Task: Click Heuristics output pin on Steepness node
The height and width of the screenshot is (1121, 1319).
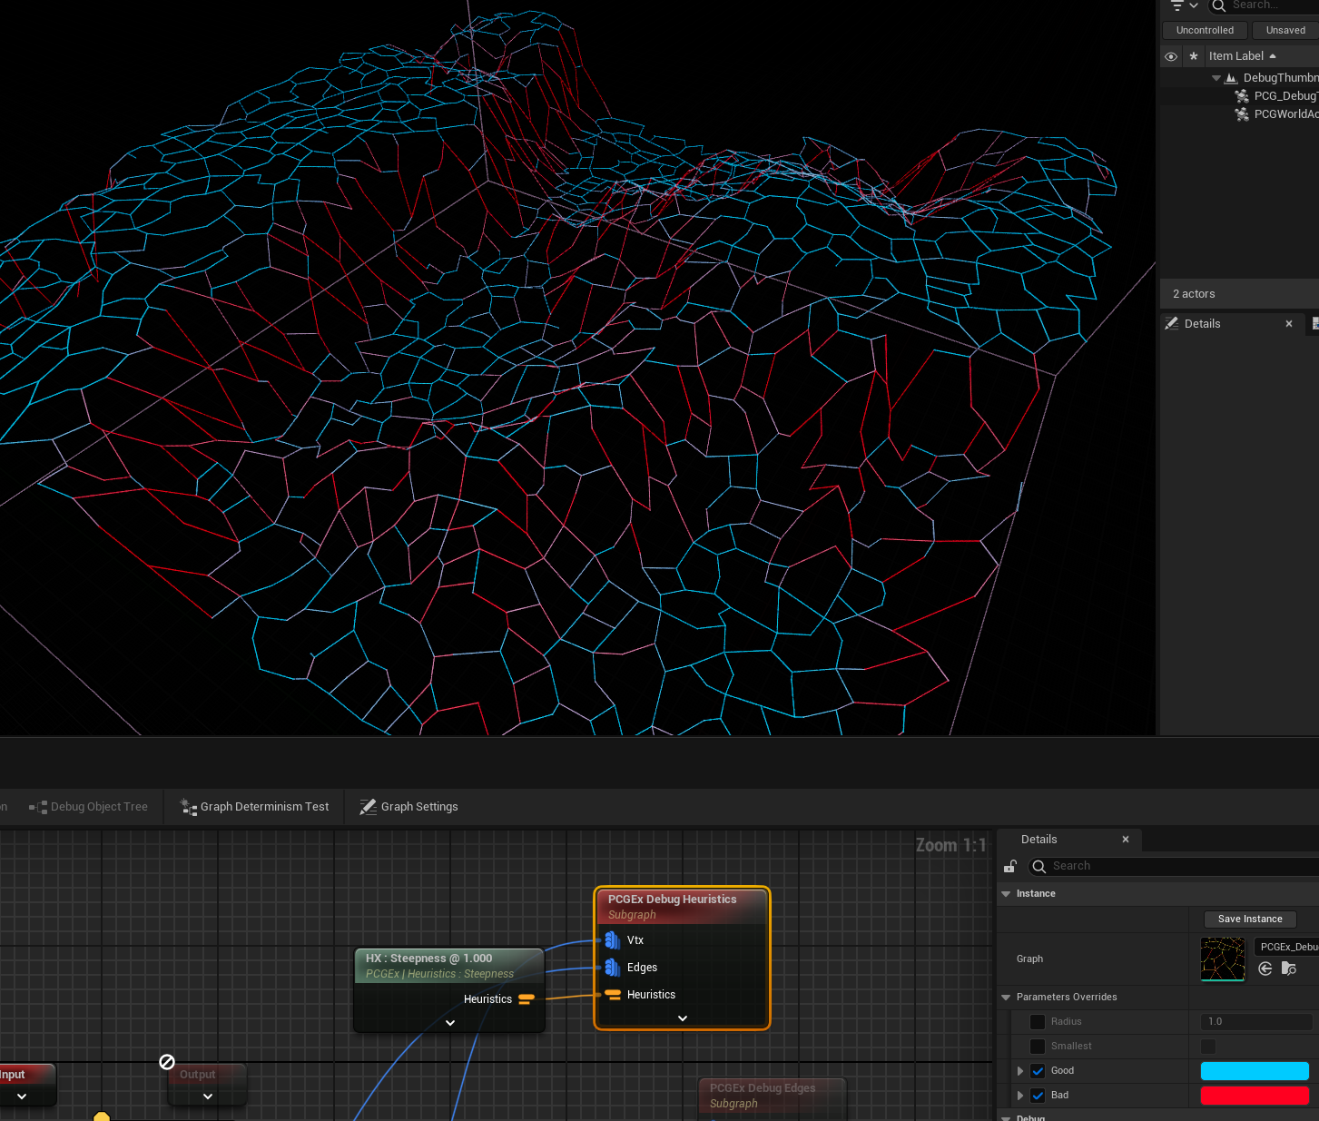Action: tap(527, 999)
